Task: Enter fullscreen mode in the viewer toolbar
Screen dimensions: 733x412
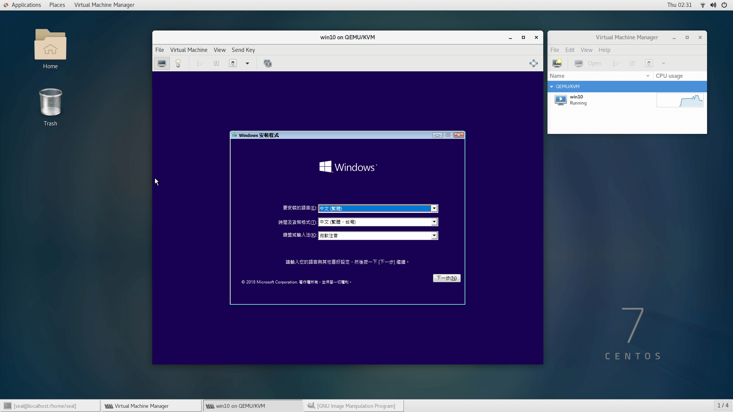Action: [x=534, y=63]
